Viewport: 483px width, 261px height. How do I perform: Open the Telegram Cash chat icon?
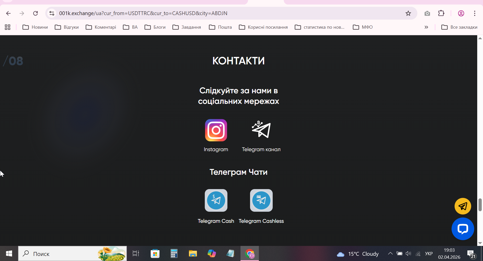tap(216, 200)
